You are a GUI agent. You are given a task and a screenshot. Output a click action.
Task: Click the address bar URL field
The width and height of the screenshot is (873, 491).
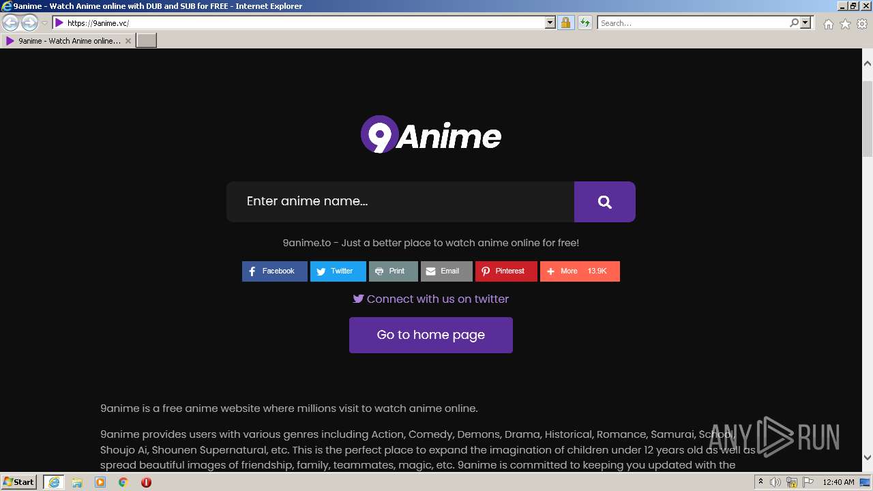pos(305,23)
